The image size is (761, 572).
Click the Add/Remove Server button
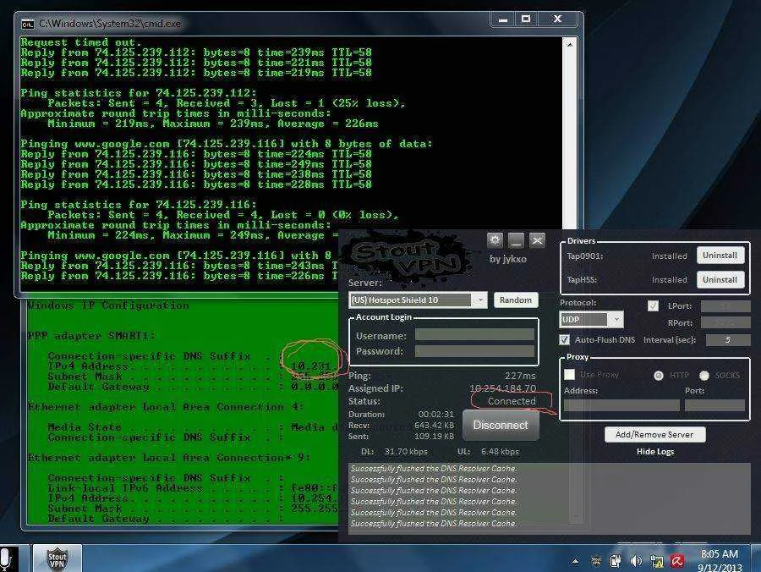pos(654,435)
